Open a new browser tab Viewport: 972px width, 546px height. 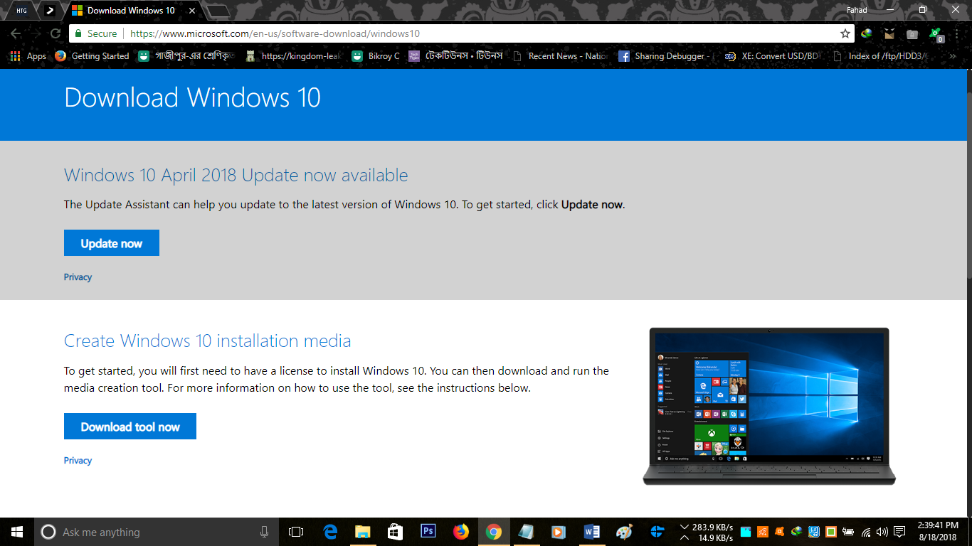[x=218, y=11]
